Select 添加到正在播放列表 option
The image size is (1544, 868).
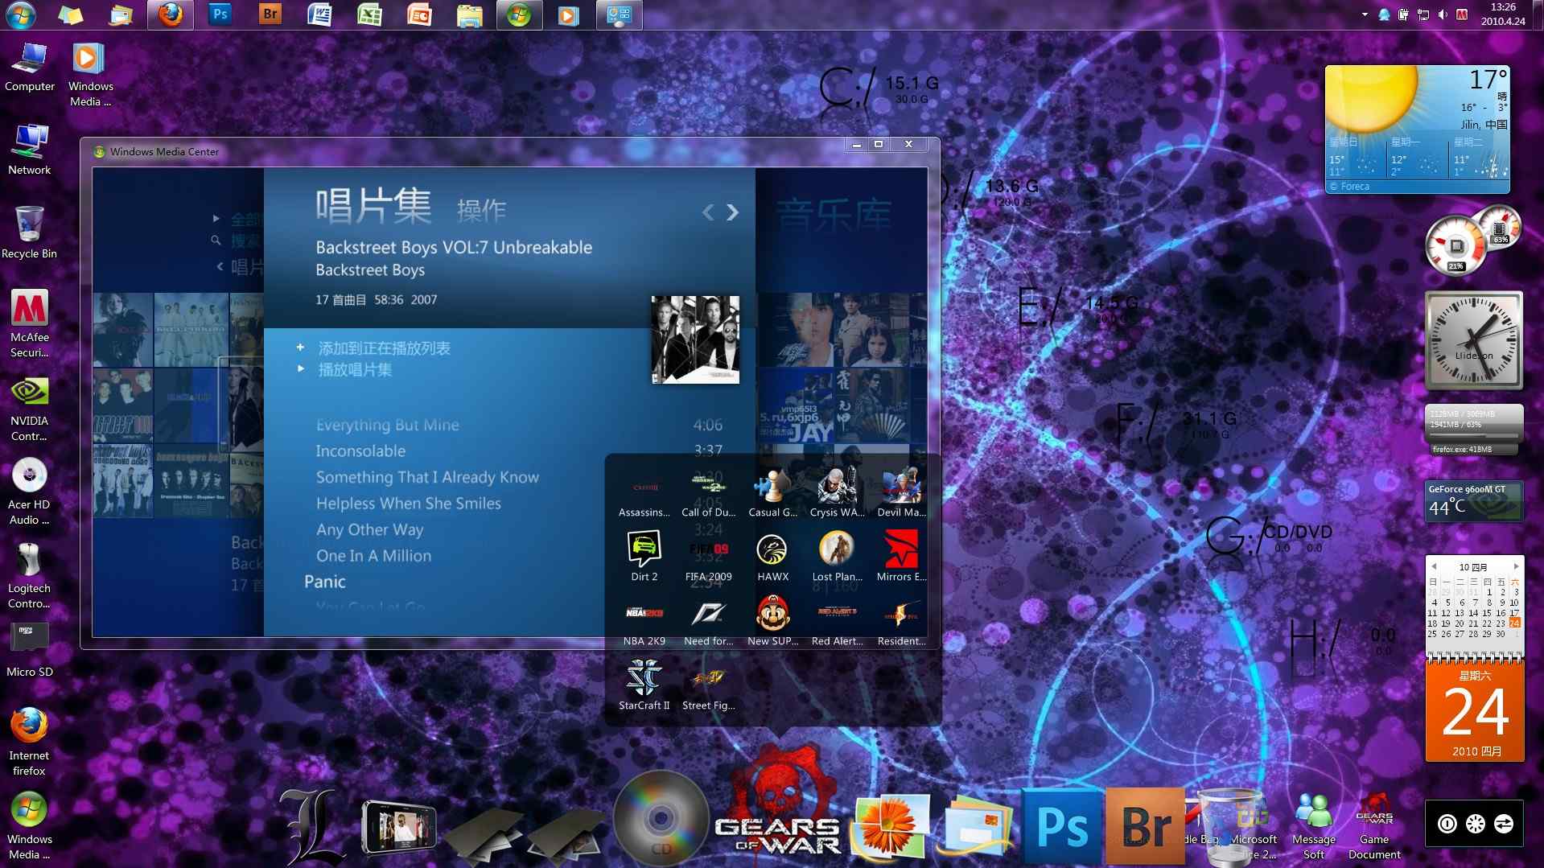point(384,348)
